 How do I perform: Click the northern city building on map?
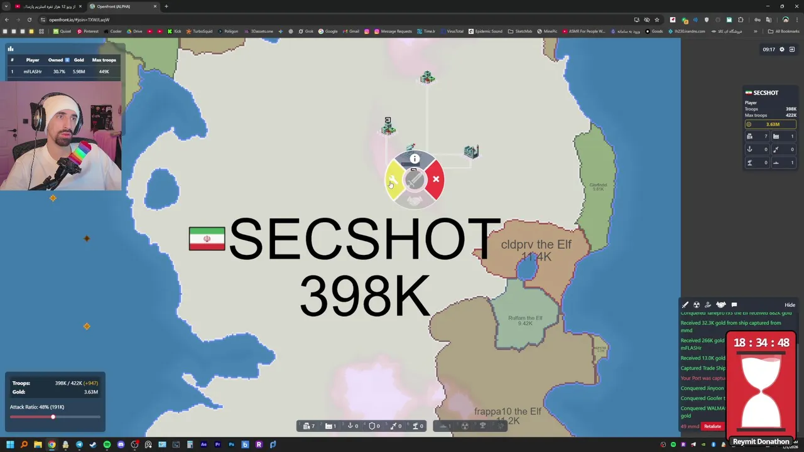428,77
